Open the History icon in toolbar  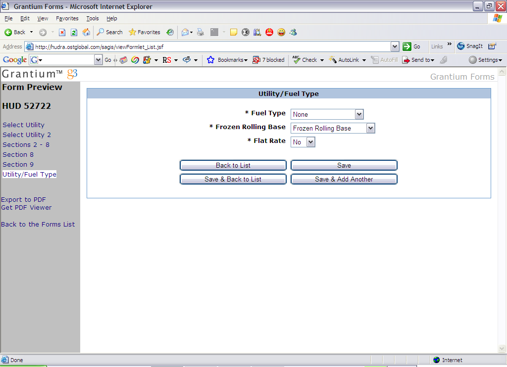170,32
